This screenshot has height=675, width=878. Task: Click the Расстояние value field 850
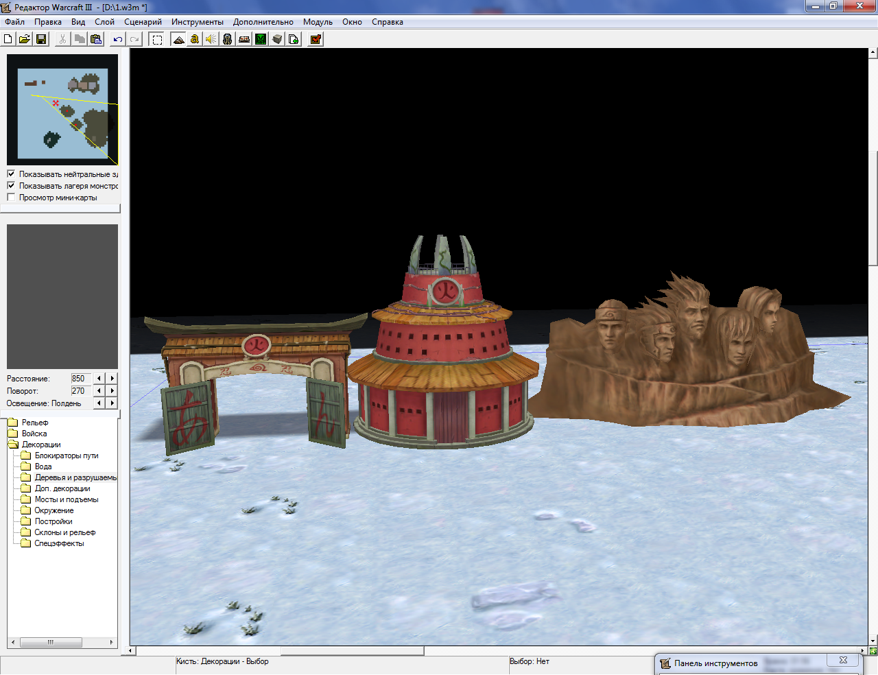[81, 379]
